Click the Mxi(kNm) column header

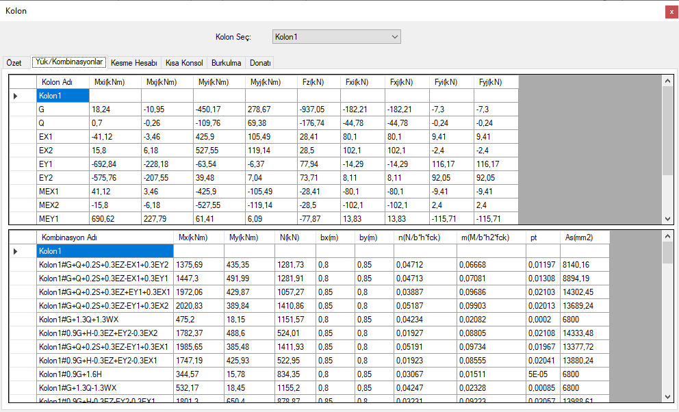(x=115, y=82)
